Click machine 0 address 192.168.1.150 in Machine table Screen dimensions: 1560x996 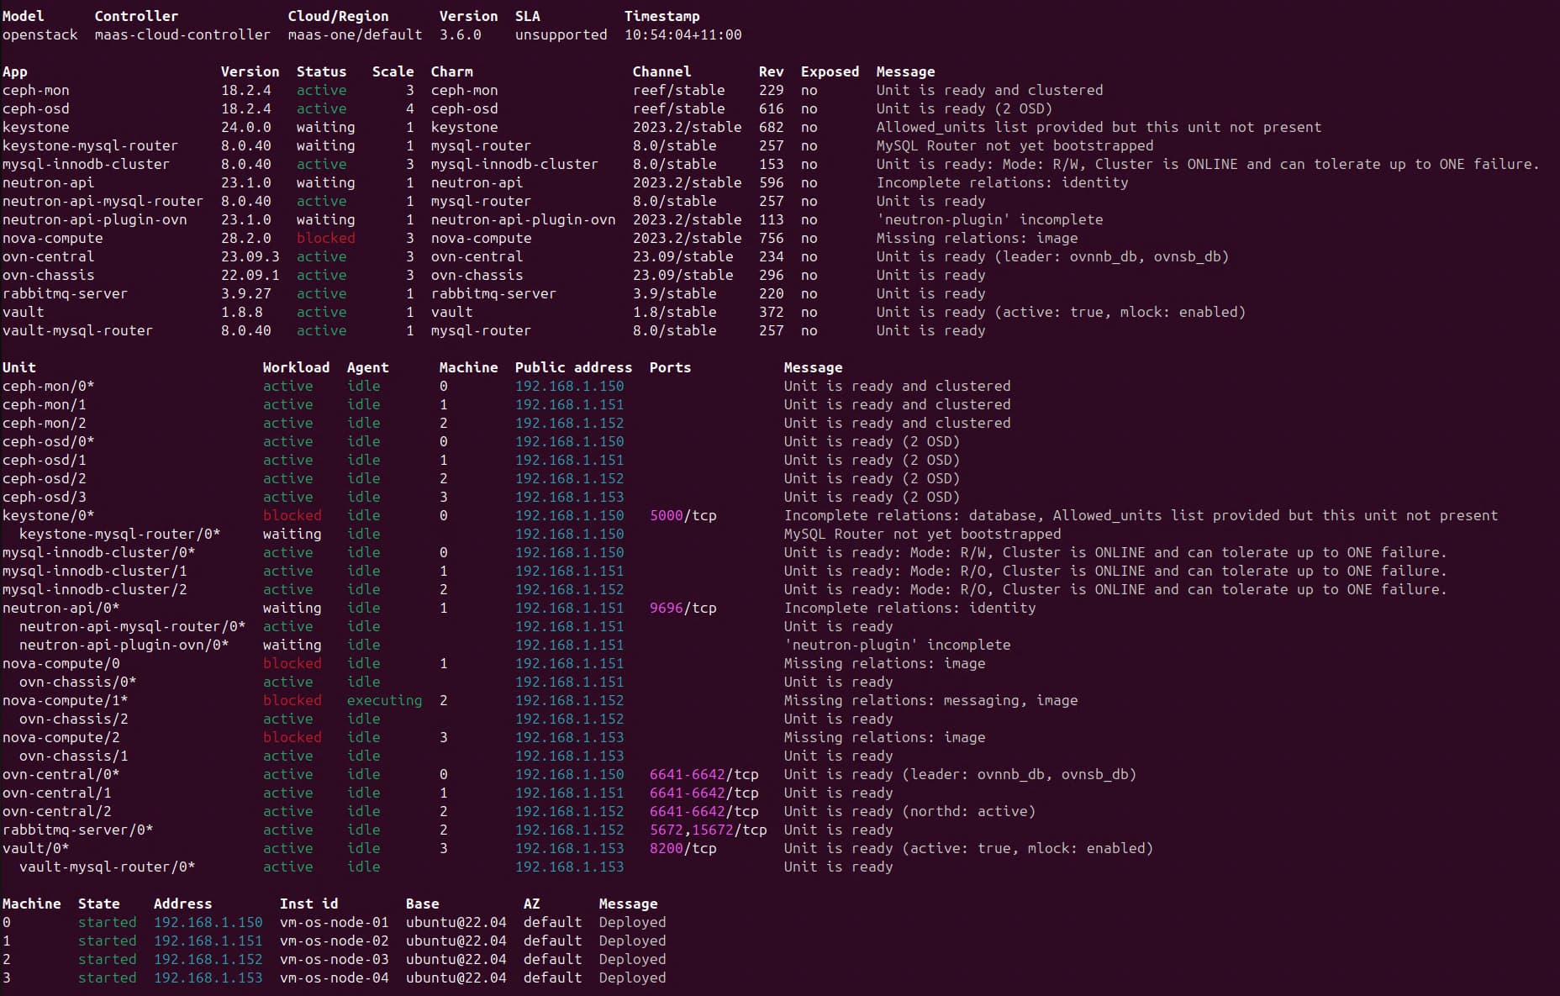(208, 922)
